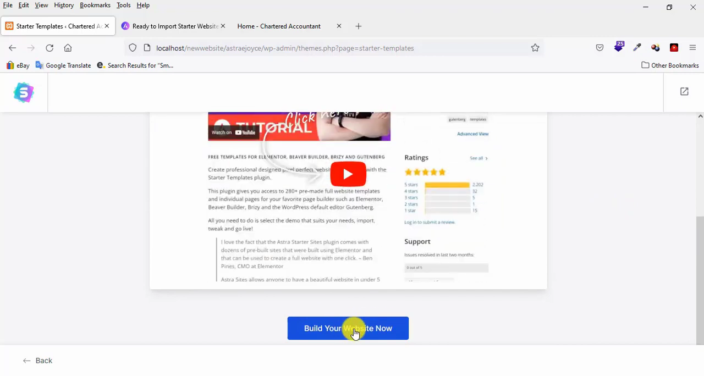Click the issues resolved progress bar
Screen dimensions: 704x376
[446, 268]
